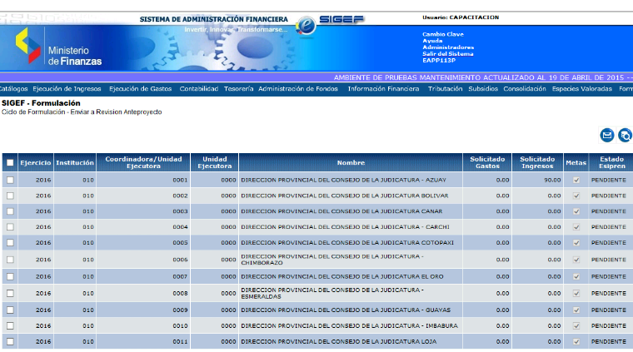Click the Nombre column header
Image resolution: width=633 pixels, height=352 pixels.
351,162
